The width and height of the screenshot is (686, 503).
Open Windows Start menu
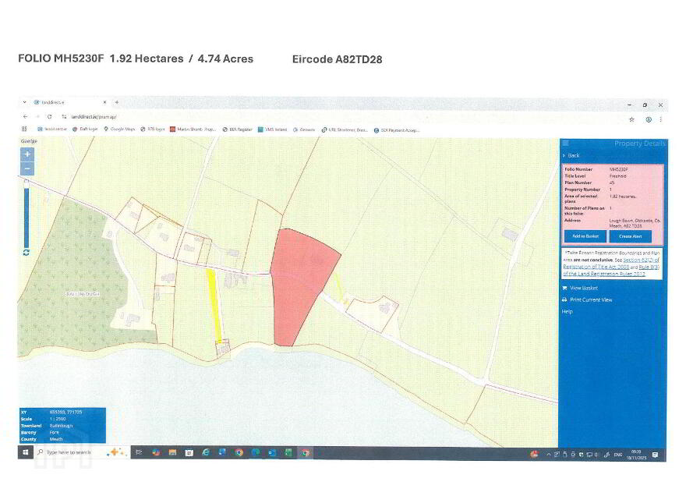[25, 452]
